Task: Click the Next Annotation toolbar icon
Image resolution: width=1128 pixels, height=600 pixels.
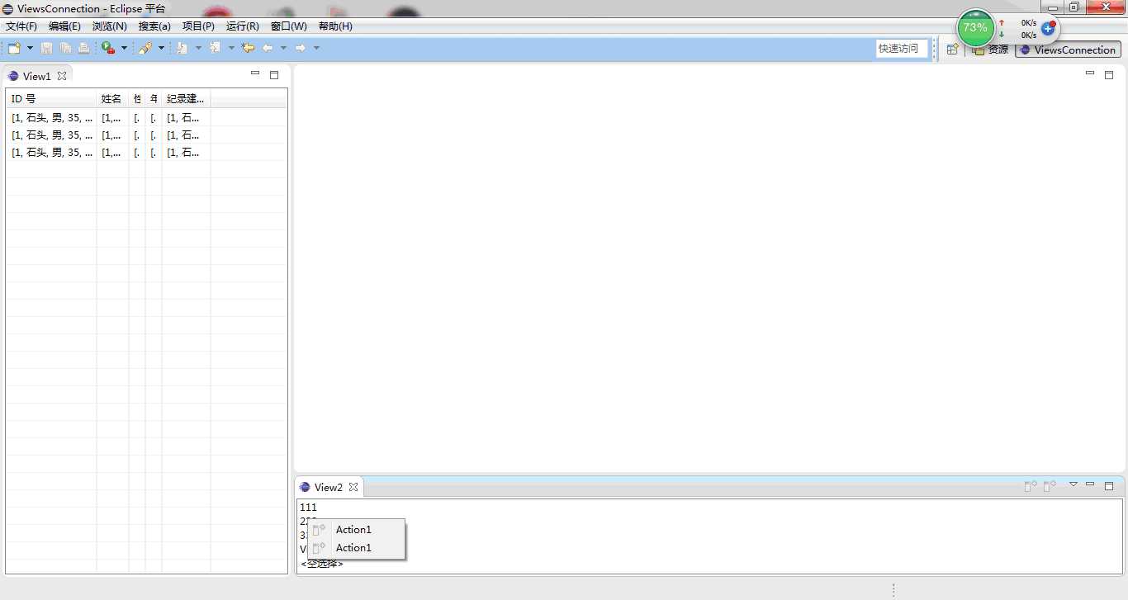Action: (182, 49)
